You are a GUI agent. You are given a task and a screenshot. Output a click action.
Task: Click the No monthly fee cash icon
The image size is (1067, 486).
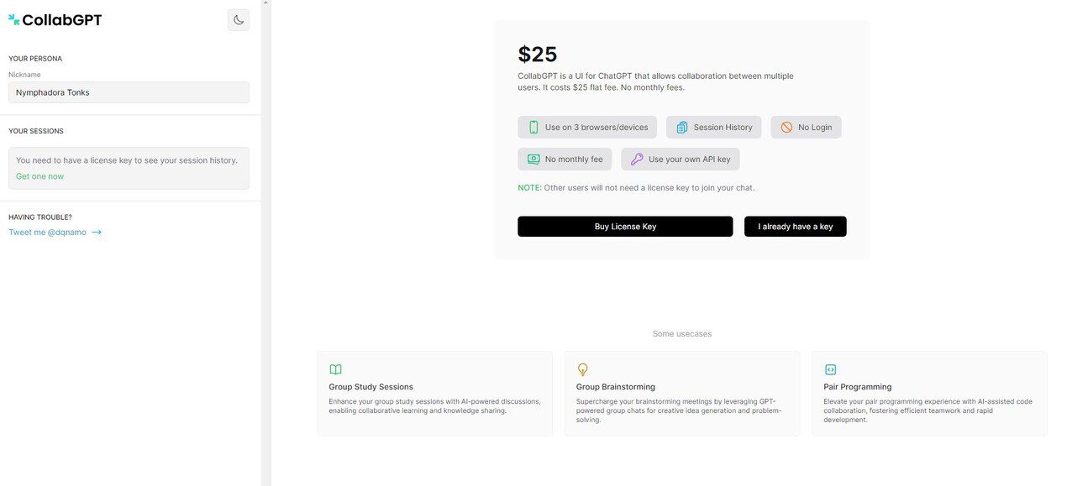pos(533,159)
